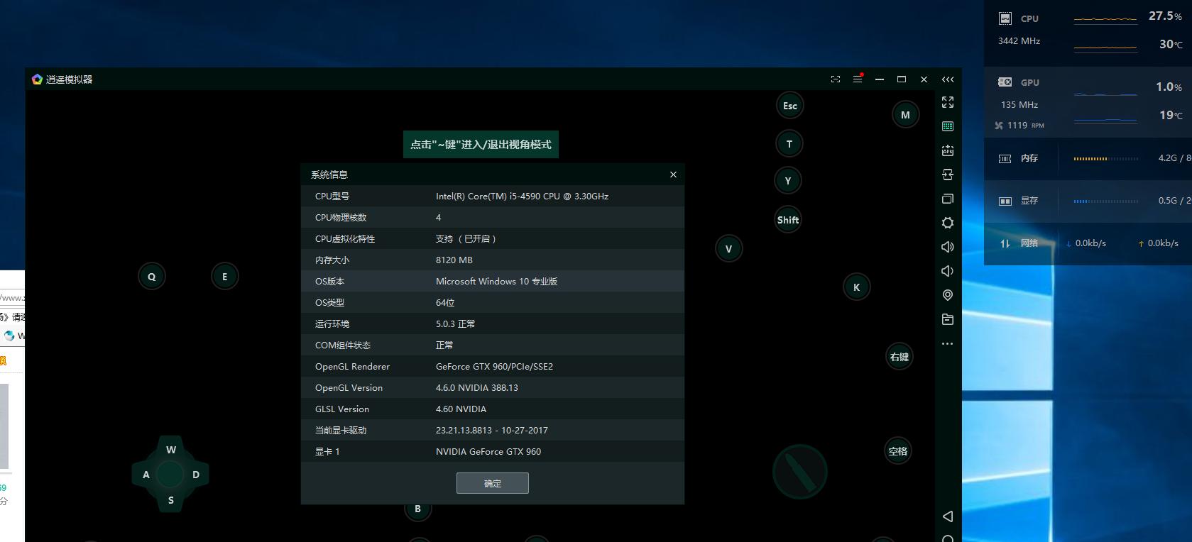Click the Esc key mapping button
Viewport: 1192px width, 542px height.
tap(790, 106)
